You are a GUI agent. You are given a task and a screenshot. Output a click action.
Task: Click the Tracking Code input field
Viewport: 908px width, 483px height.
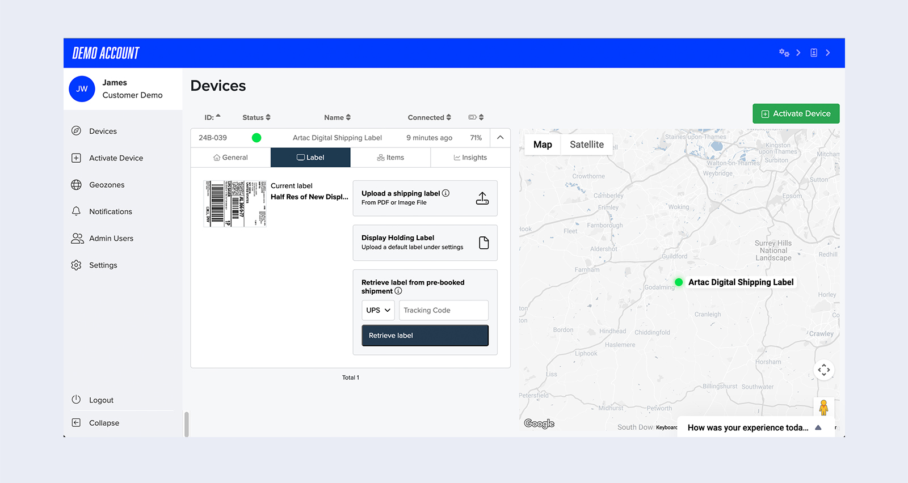tap(444, 310)
